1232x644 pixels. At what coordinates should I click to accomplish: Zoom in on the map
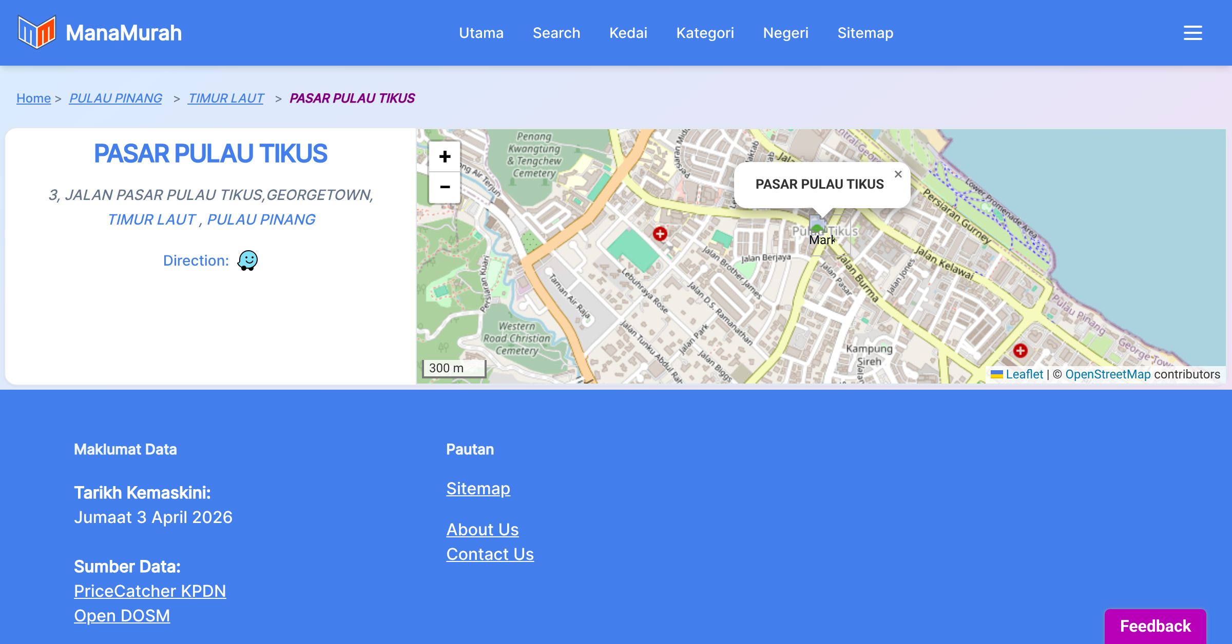click(x=445, y=156)
